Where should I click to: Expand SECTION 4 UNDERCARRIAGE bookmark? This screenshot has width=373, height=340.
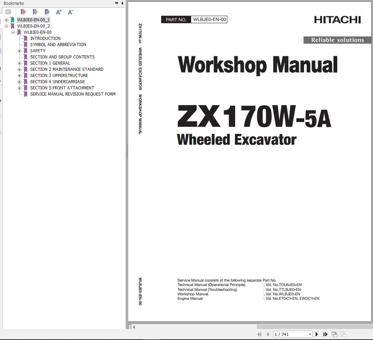(x=20, y=82)
